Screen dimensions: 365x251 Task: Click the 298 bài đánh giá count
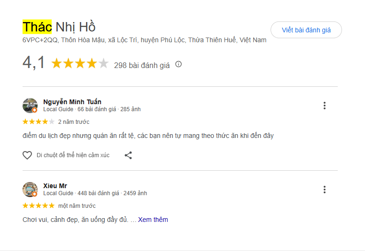pos(142,65)
